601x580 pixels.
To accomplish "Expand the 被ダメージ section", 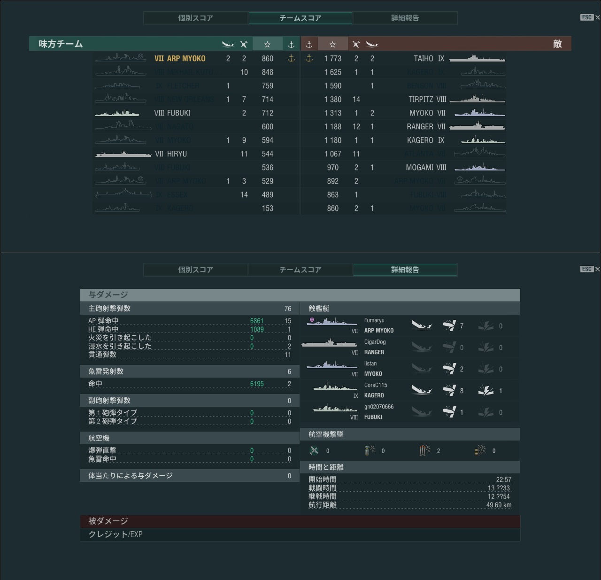I will (300, 521).
